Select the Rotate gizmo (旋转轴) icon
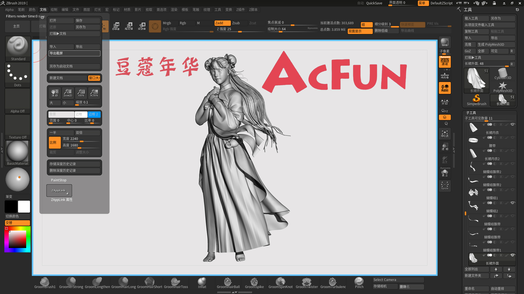 (142, 26)
